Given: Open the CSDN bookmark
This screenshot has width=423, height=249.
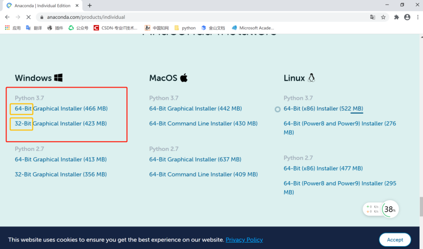Looking at the screenshot, I should pos(116,28).
